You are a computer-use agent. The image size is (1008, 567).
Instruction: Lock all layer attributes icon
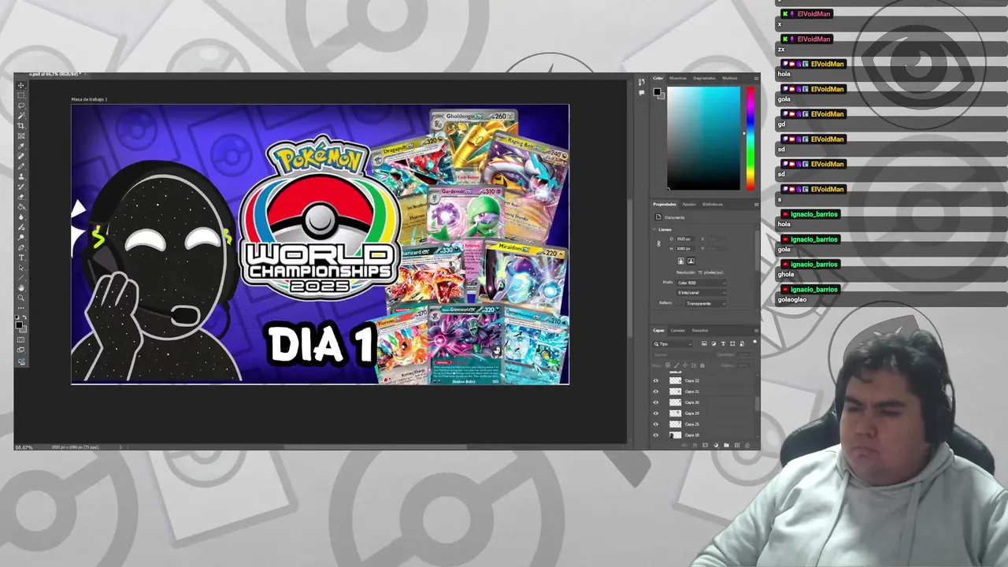(x=702, y=365)
